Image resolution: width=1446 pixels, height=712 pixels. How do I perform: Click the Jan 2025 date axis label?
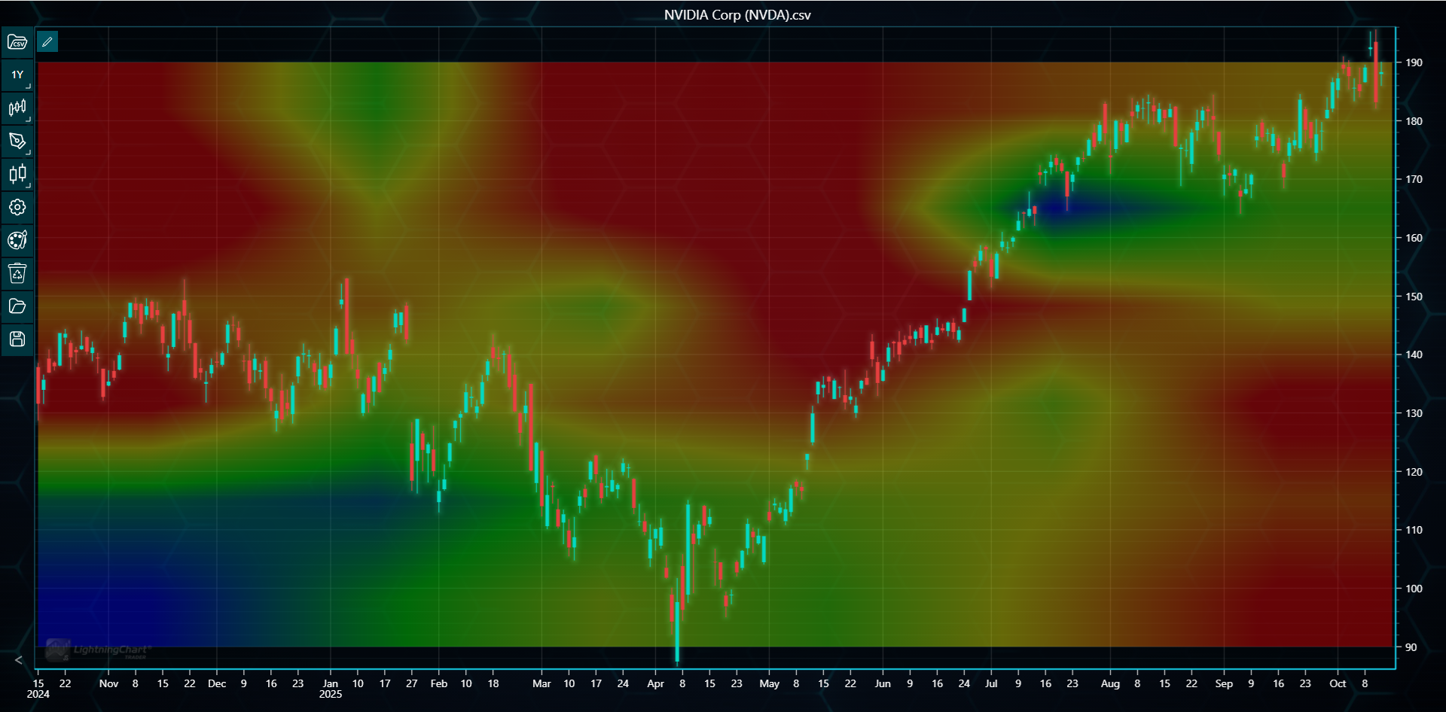click(x=331, y=689)
